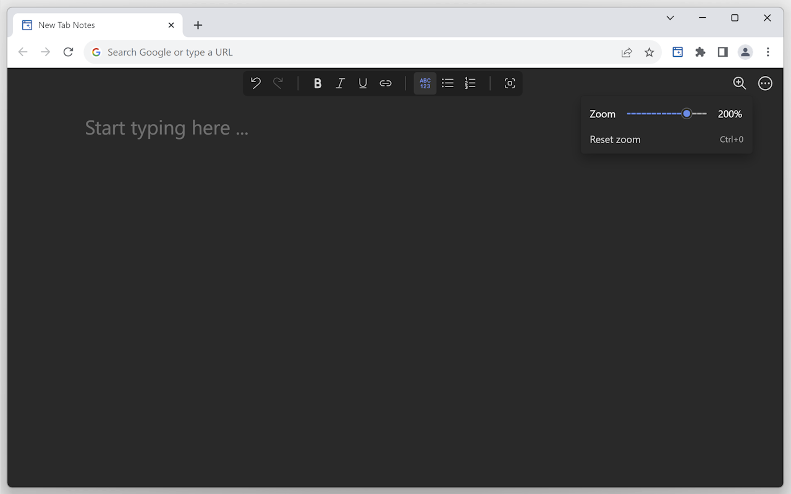
Task: Click the Undo icon in the toolbar
Action: pos(255,83)
